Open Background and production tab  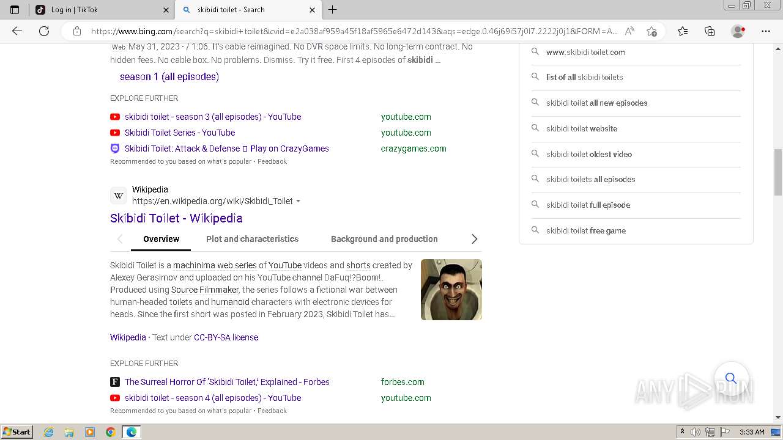point(384,239)
